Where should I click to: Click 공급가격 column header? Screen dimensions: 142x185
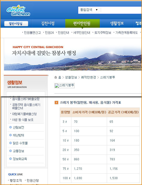pos(123,112)
